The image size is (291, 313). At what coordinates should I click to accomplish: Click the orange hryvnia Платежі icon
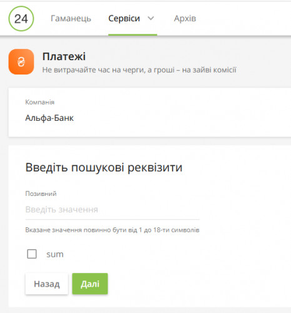click(21, 62)
